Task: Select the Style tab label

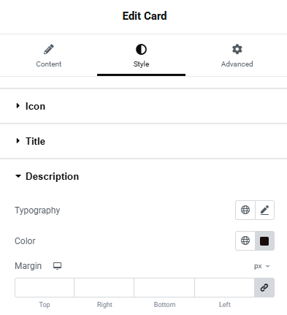Action: point(141,64)
